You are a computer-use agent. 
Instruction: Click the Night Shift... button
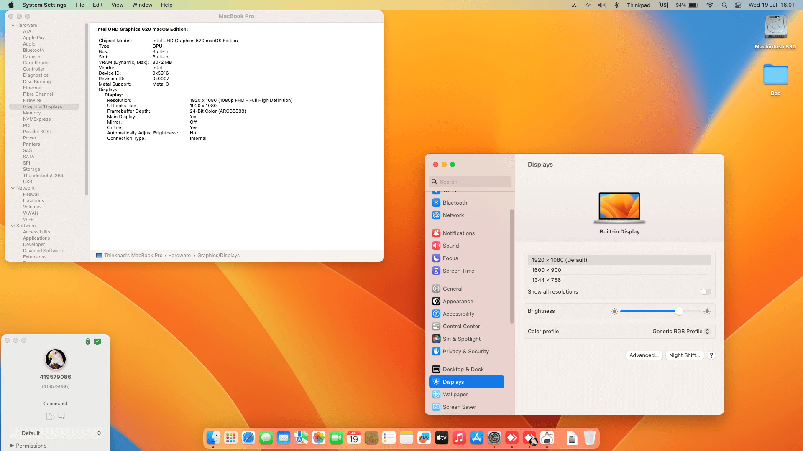coord(684,355)
